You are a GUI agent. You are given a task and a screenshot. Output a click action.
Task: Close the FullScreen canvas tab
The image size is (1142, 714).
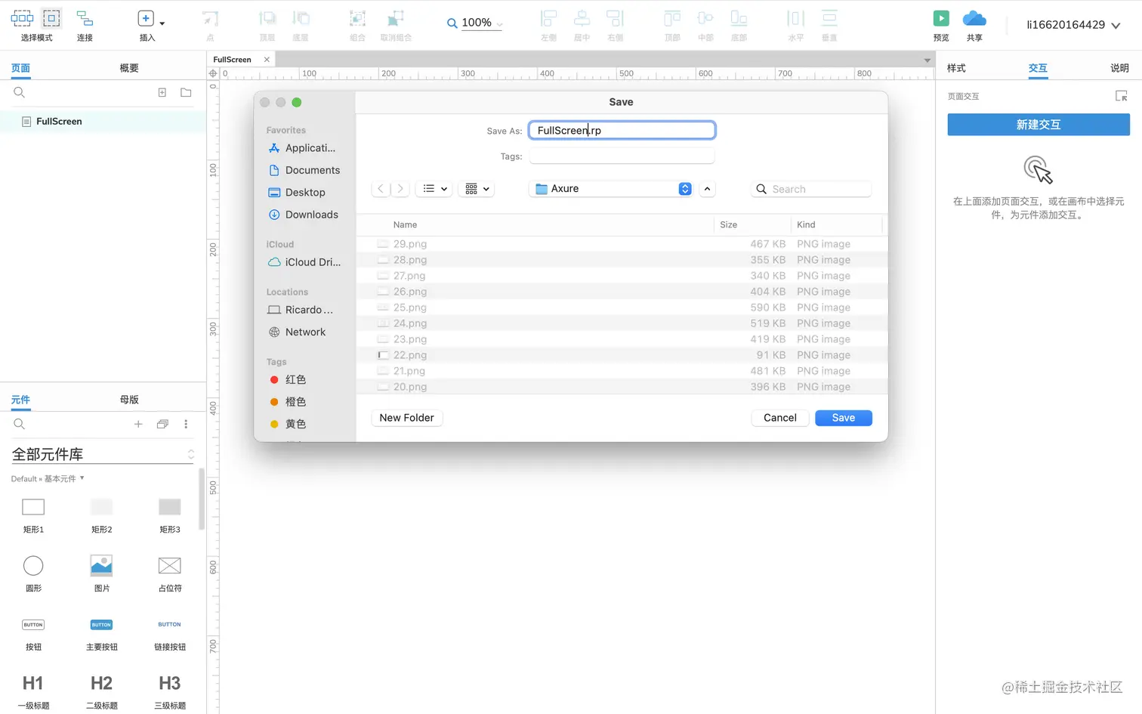click(267, 60)
